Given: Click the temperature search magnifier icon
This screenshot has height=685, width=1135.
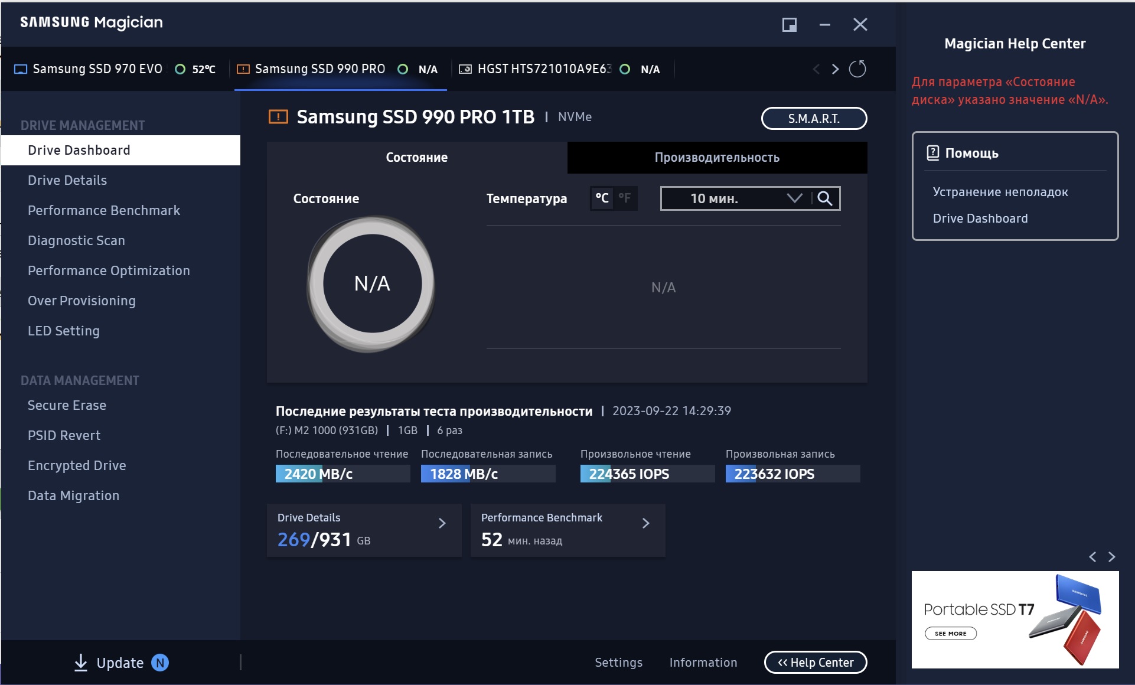Looking at the screenshot, I should click(x=825, y=198).
